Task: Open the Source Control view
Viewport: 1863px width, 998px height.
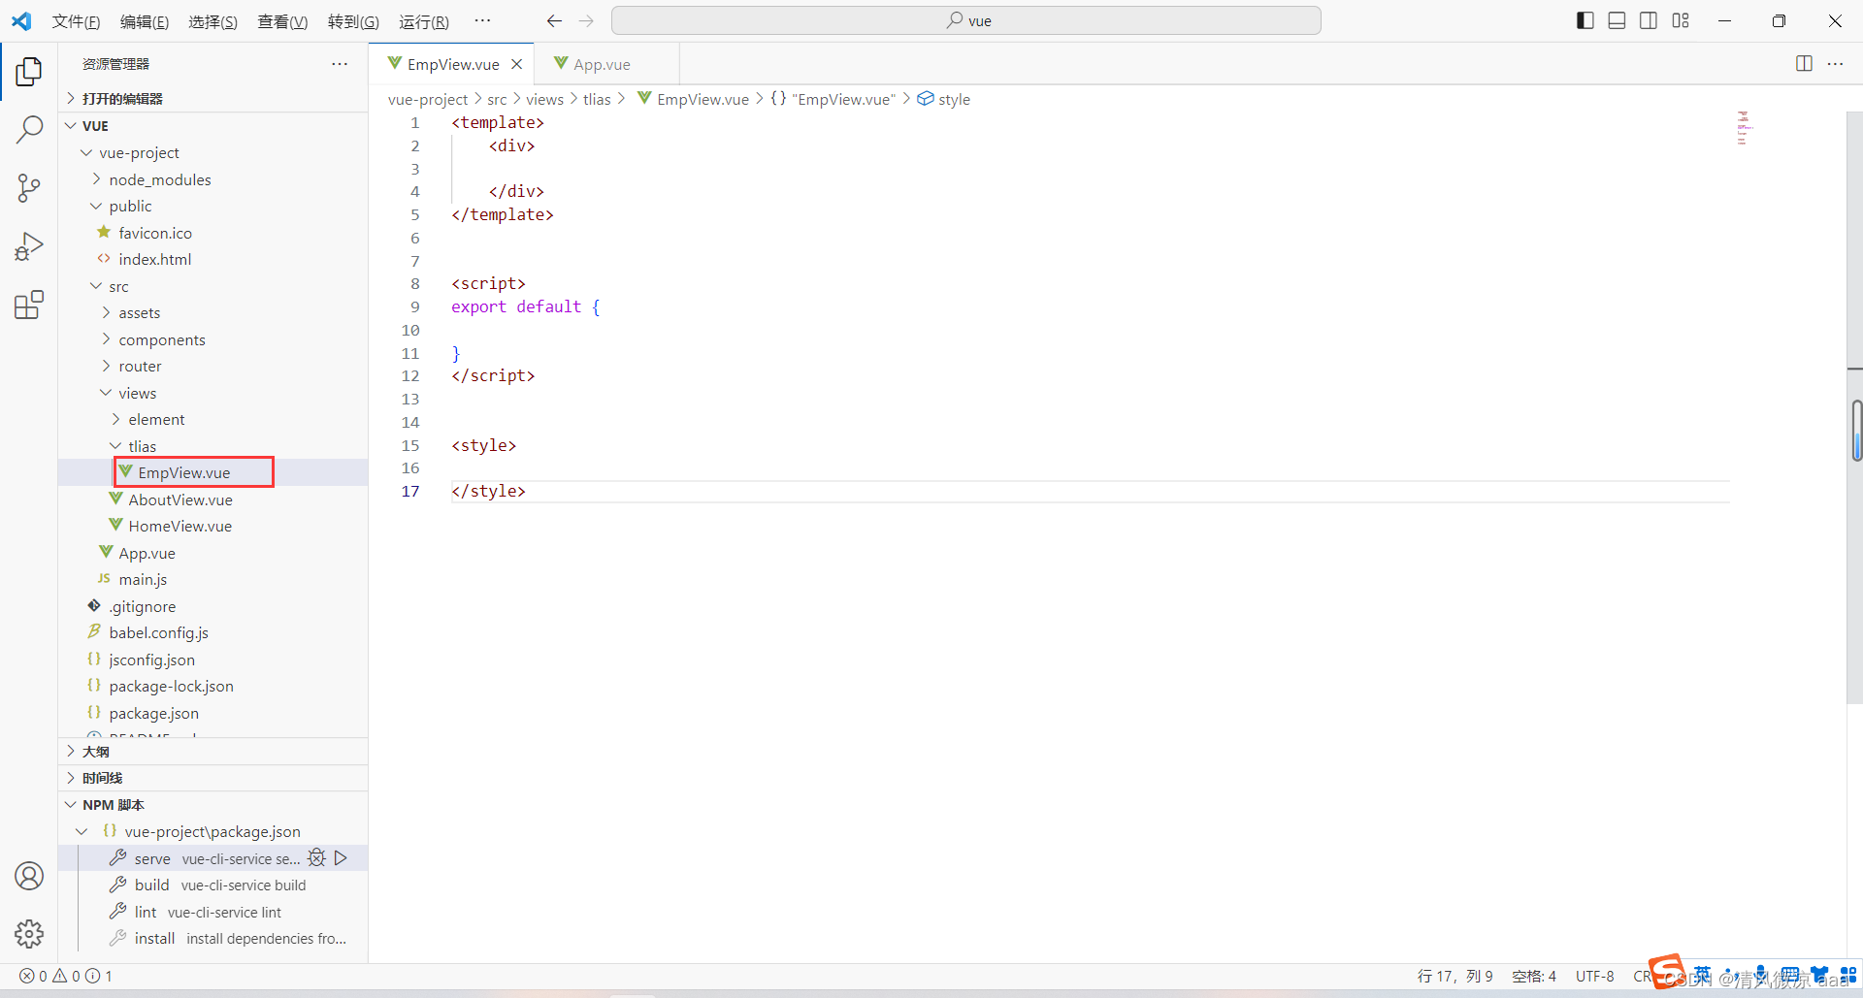Action: point(29,188)
